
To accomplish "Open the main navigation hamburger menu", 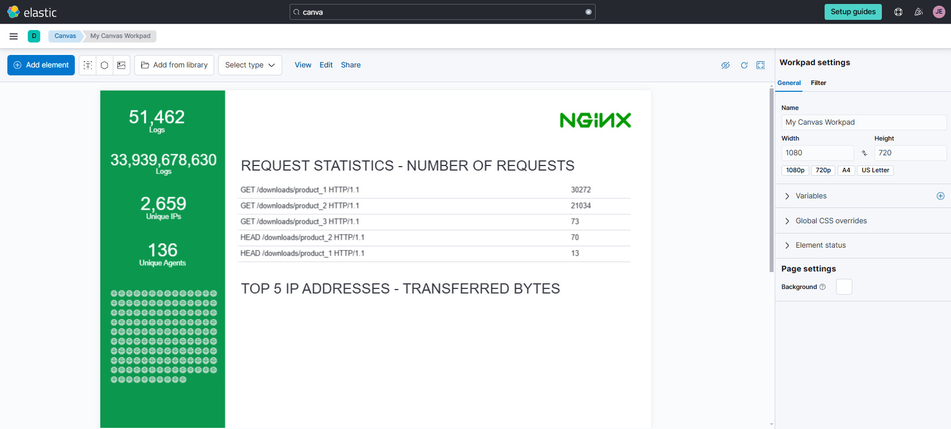I will tap(14, 36).
